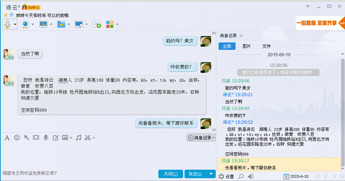Click the blue Tencent Weibo icon

[11, 15]
